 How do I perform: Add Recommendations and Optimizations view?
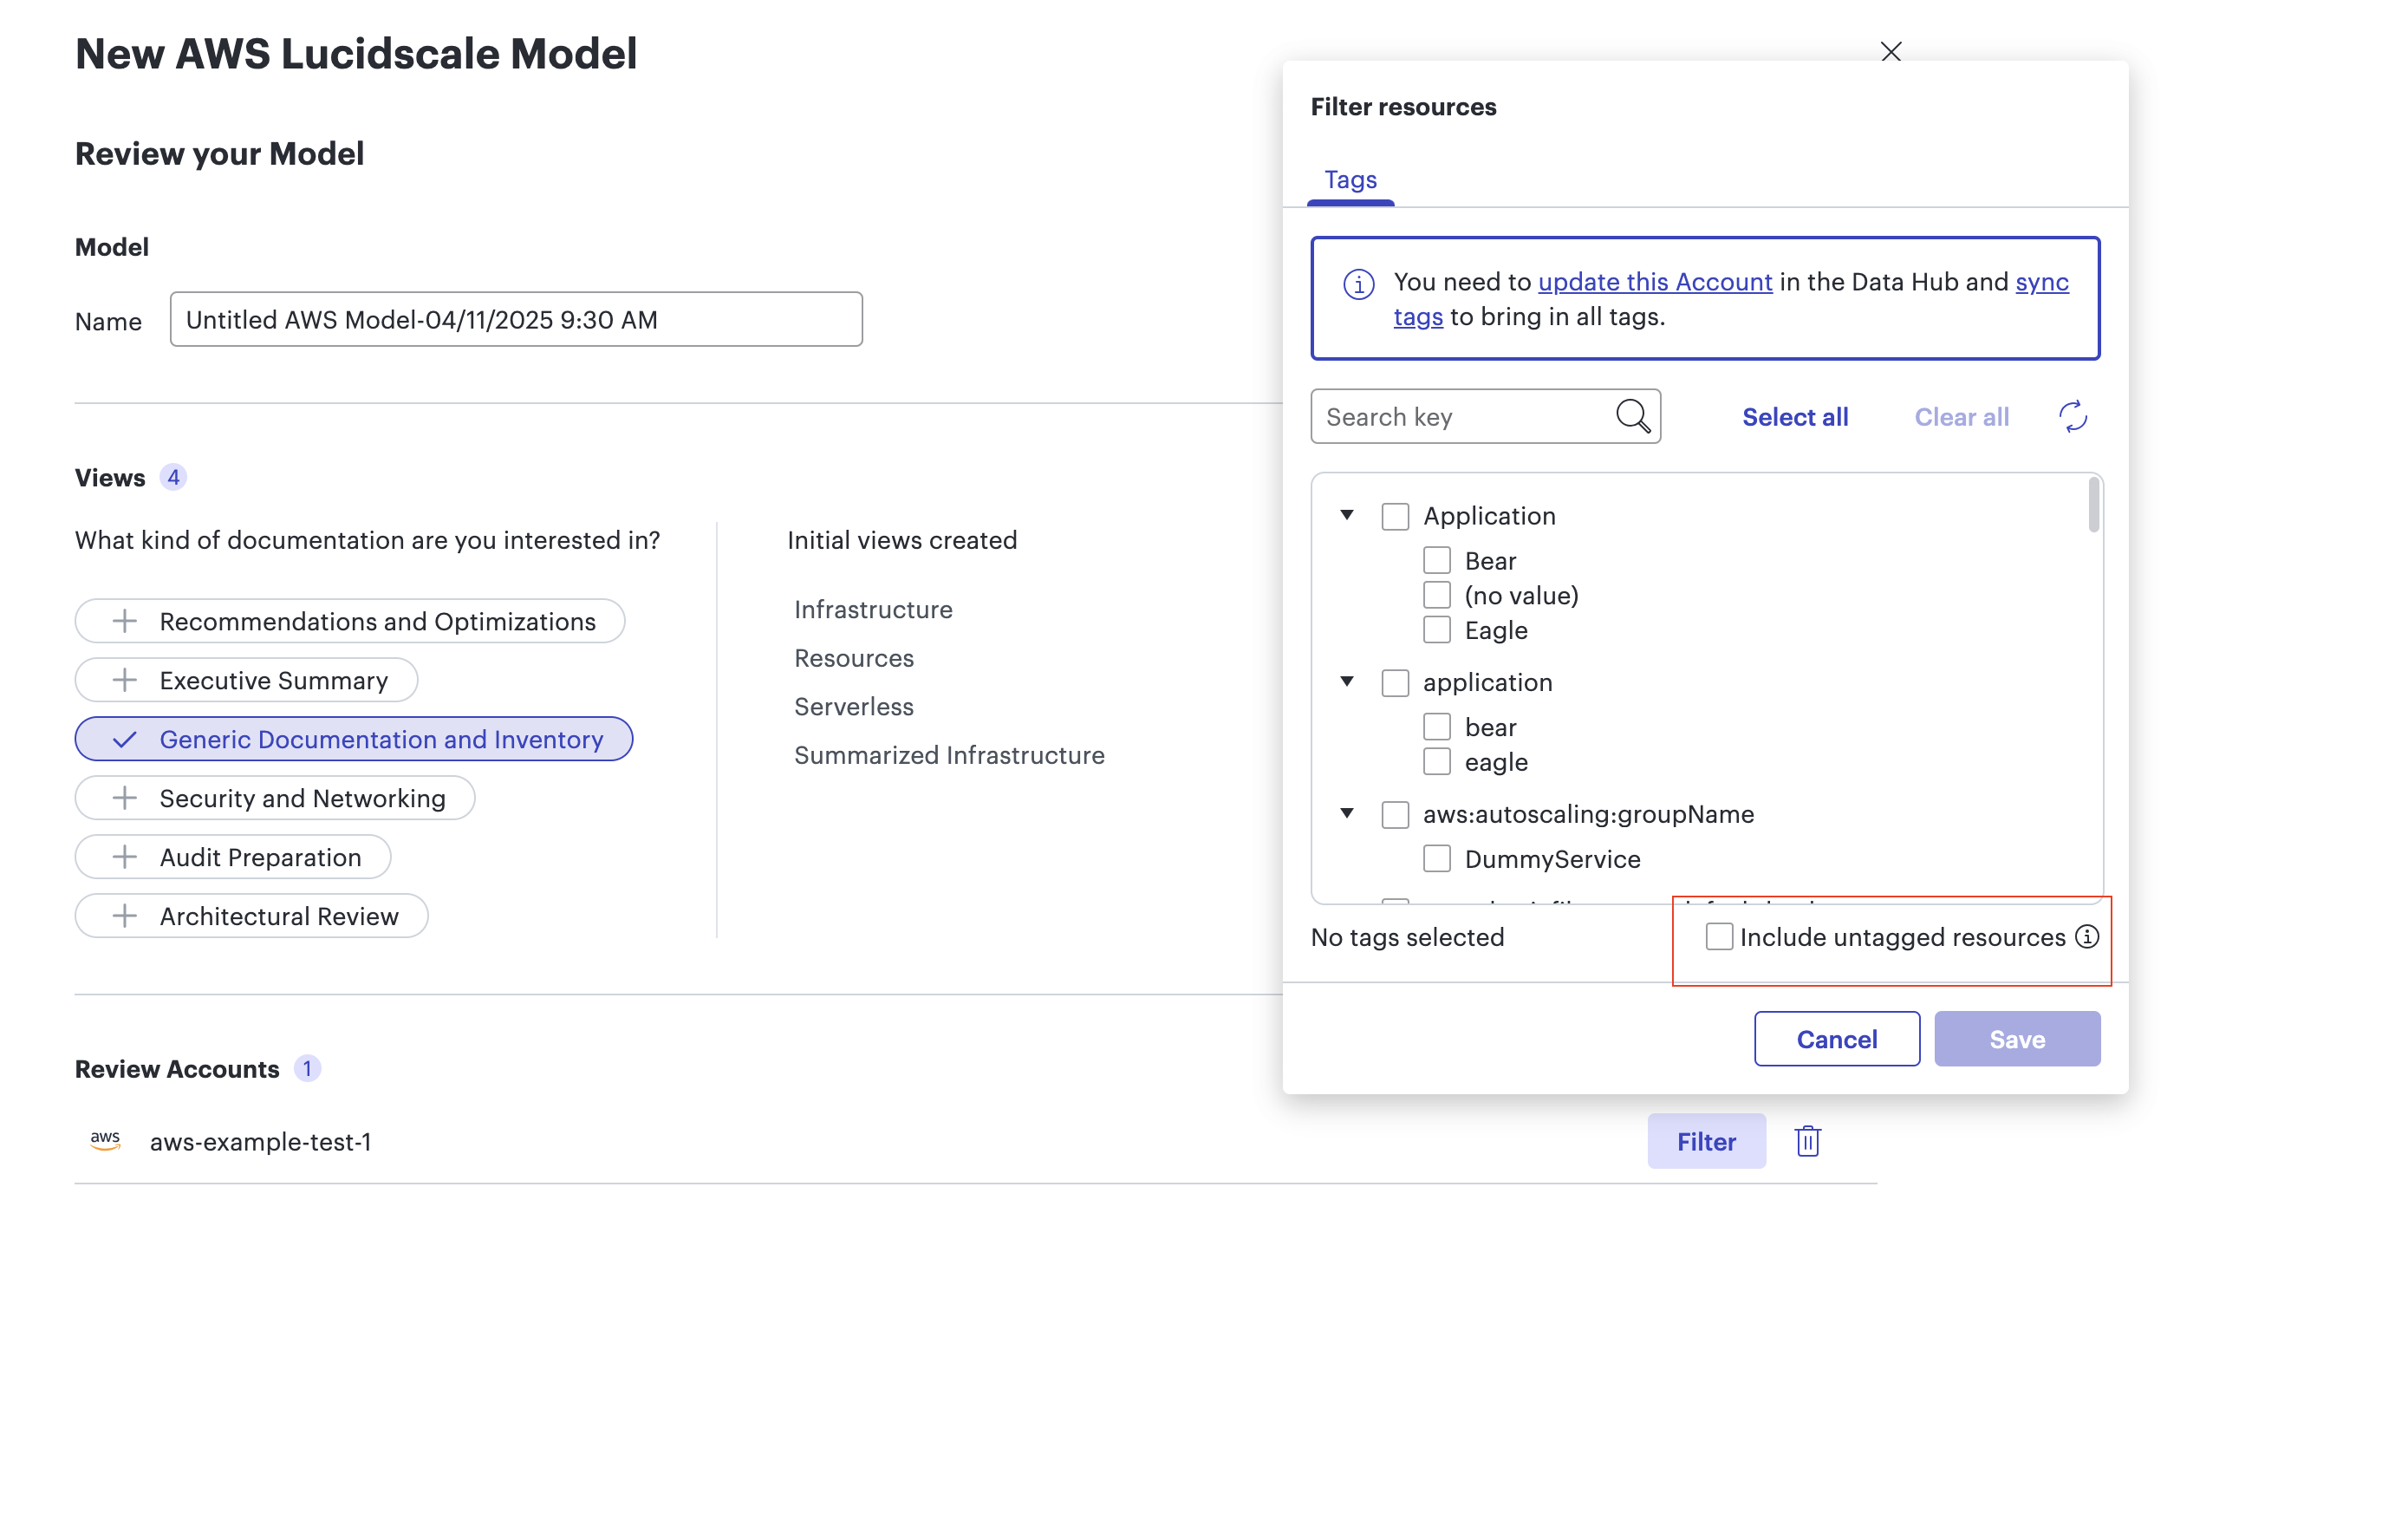point(350,621)
